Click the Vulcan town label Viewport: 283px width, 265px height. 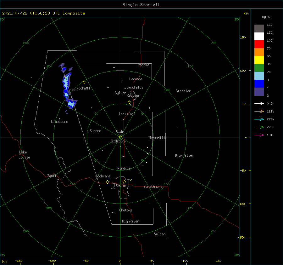point(160,234)
